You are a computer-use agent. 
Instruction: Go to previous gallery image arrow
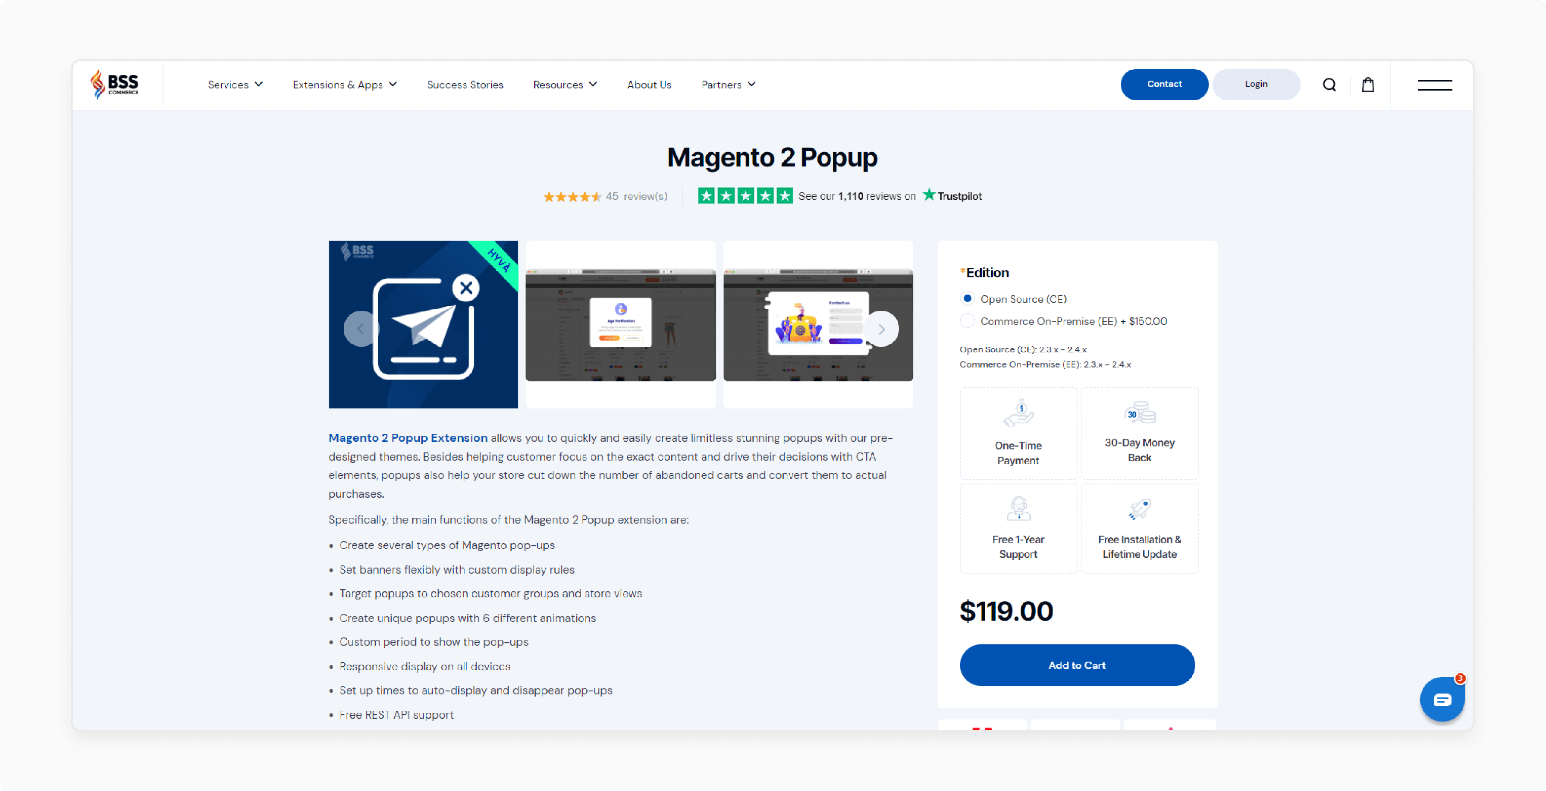(361, 328)
